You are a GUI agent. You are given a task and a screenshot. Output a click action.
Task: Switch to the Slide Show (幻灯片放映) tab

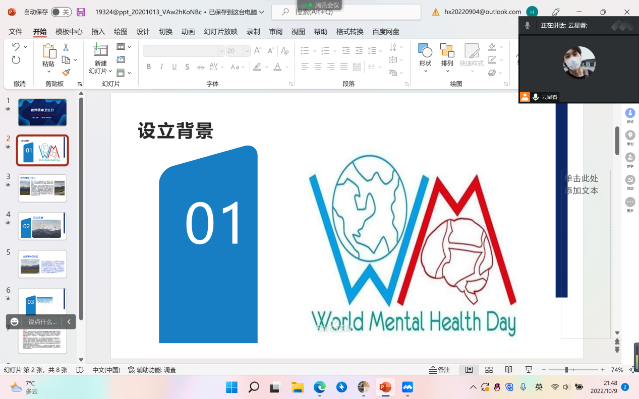(x=220, y=32)
